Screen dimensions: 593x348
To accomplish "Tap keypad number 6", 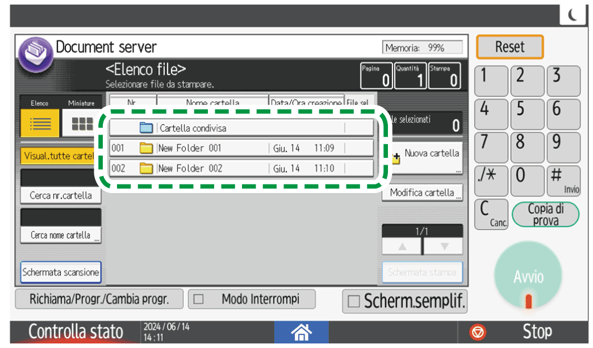I will (x=563, y=114).
